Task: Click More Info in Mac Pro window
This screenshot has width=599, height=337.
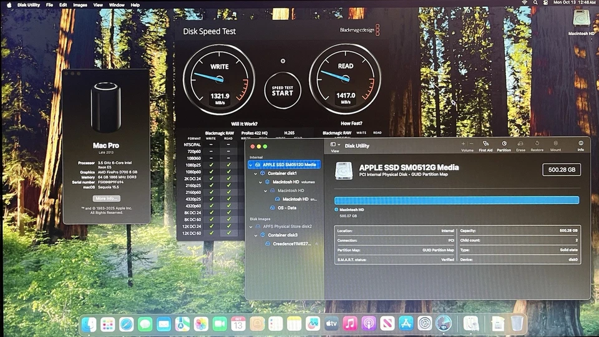Action: pyautogui.click(x=106, y=198)
